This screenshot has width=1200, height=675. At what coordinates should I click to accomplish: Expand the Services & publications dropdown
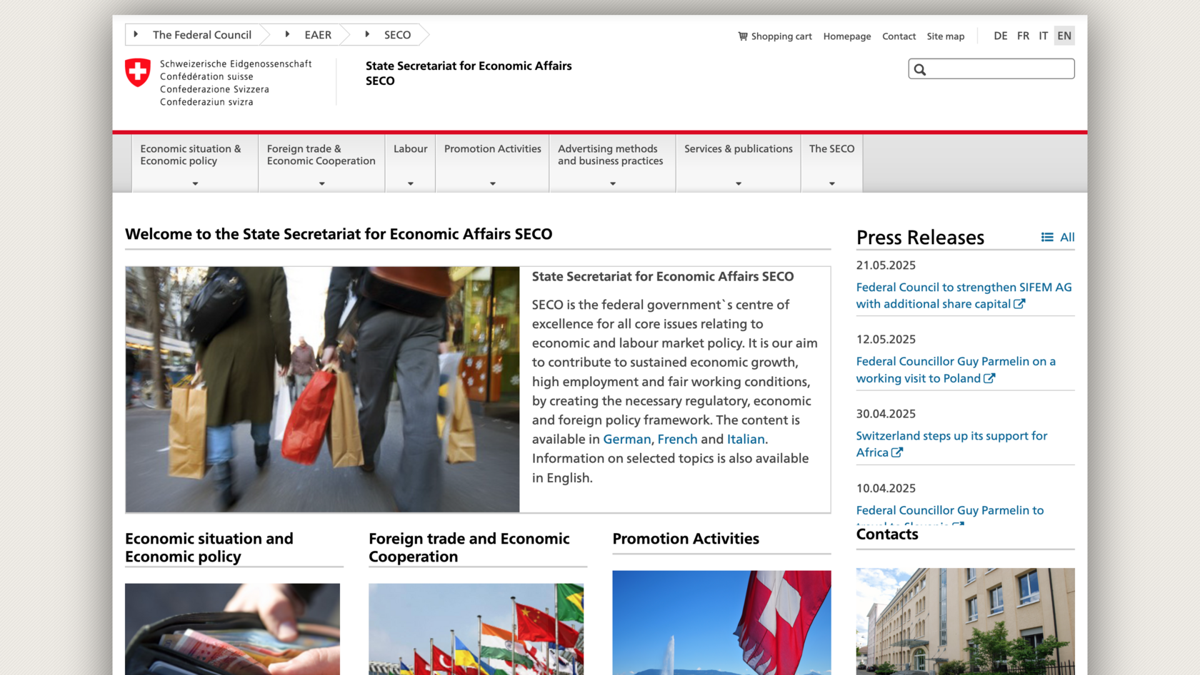click(x=737, y=183)
